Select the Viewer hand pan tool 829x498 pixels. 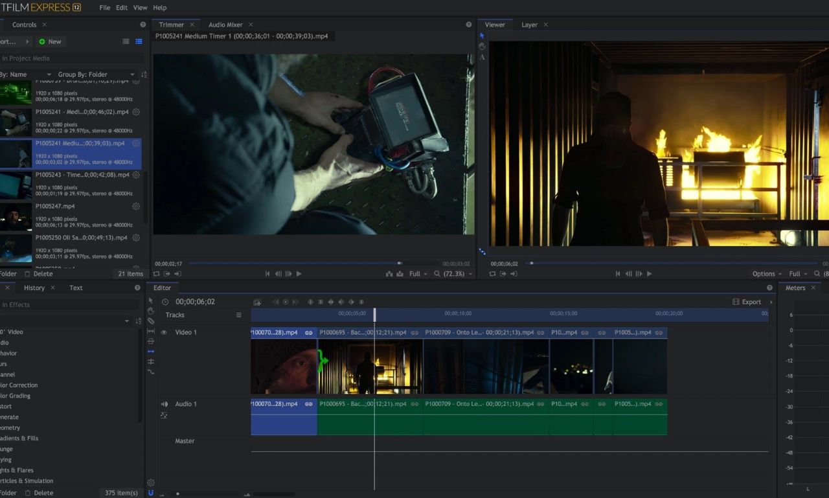482,47
